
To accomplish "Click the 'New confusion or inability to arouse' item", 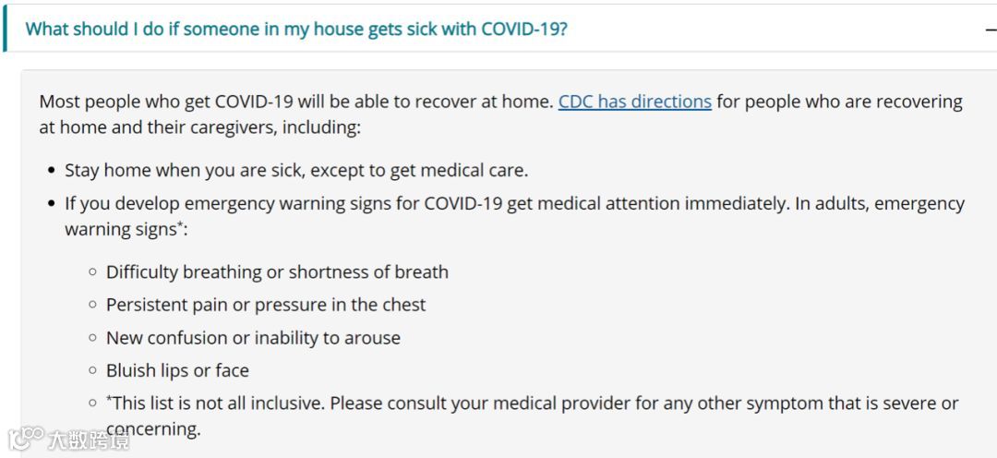I will (253, 338).
